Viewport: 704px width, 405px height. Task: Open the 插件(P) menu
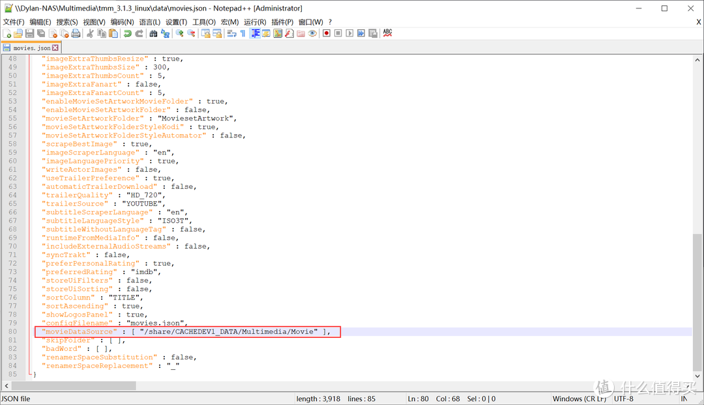coord(282,22)
